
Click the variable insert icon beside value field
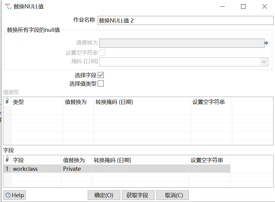pyautogui.click(x=266, y=43)
